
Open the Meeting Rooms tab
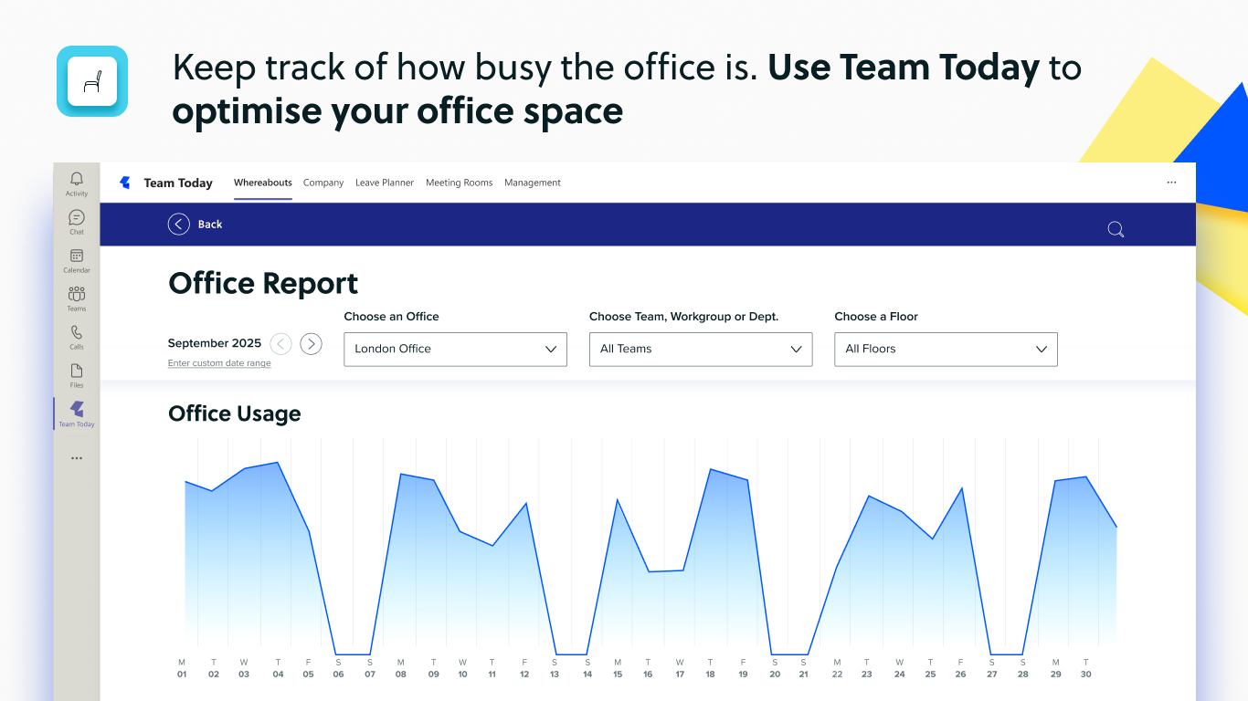click(x=460, y=183)
